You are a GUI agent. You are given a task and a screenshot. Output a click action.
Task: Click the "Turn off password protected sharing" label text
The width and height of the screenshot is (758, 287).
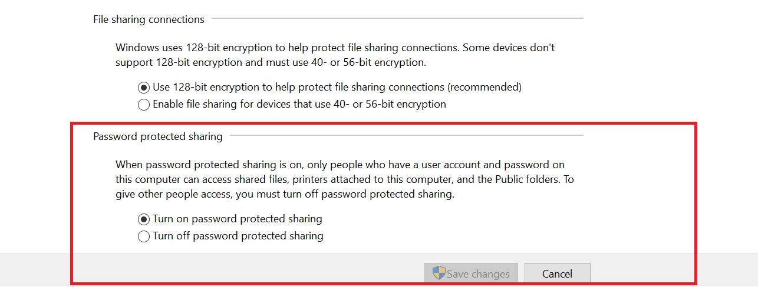pos(238,236)
